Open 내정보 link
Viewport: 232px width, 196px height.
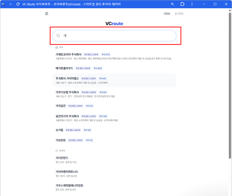point(167,14)
